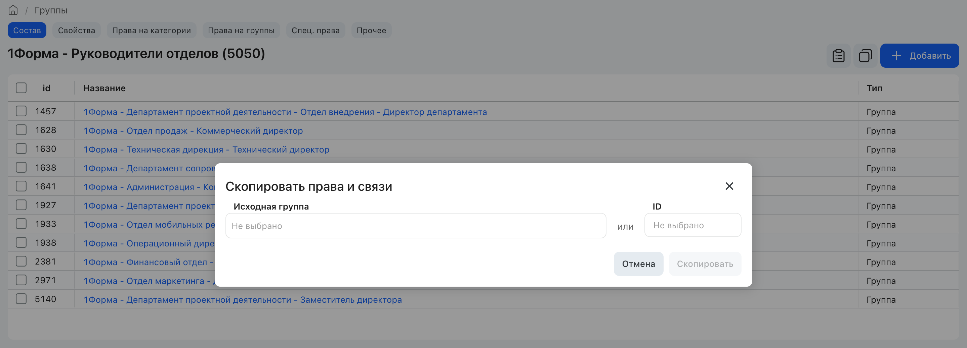Check the checkbox for row 1933
Image resolution: width=967 pixels, height=348 pixels.
tap(22, 224)
